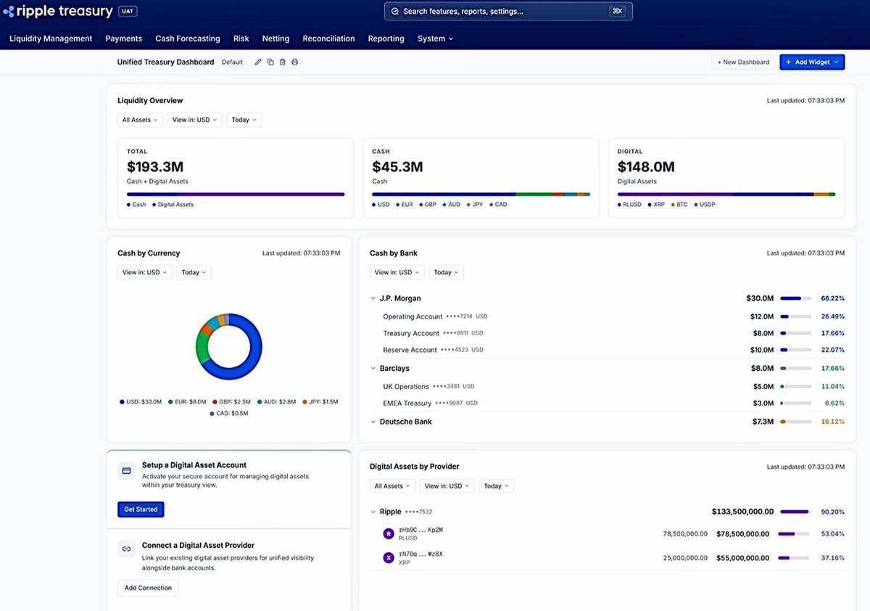The width and height of the screenshot is (870, 611).
Task: Open the Netting section
Action: 275,38
